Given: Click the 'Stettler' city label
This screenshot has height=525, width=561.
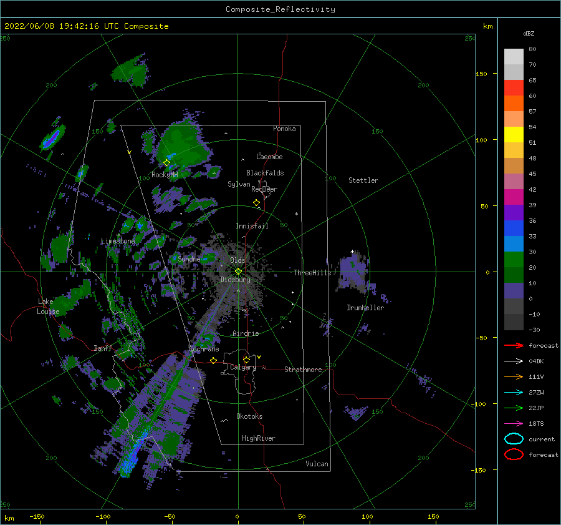Looking at the screenshot, I should (x=363, y=180).
